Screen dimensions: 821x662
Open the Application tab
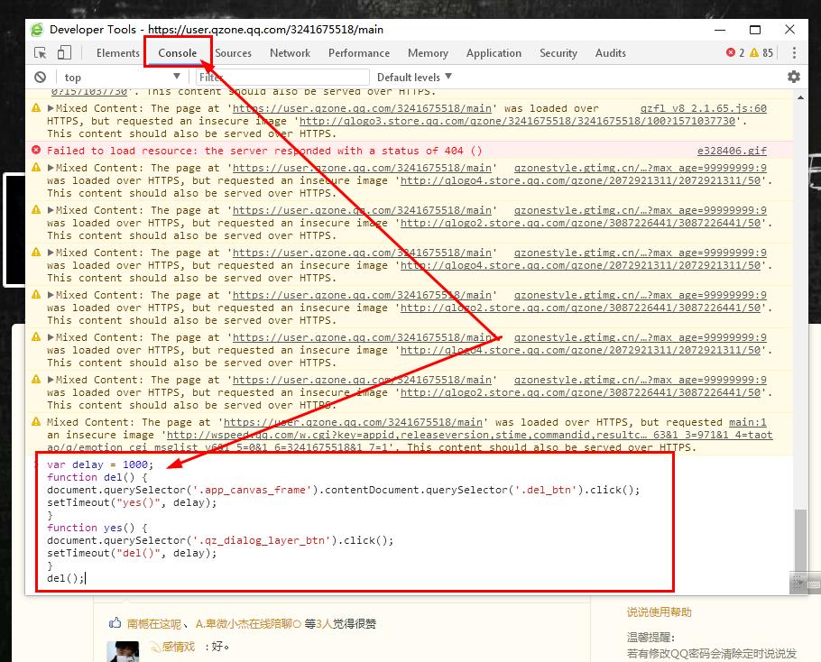[494, 53]
